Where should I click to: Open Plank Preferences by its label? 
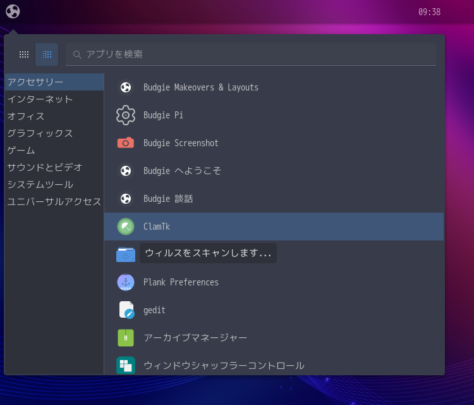[181, 282]
